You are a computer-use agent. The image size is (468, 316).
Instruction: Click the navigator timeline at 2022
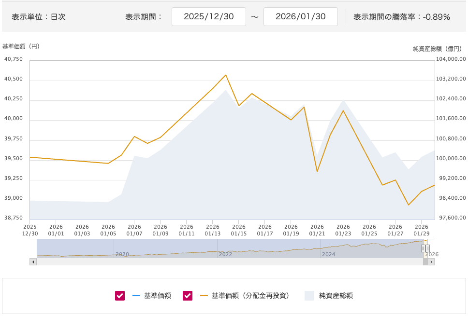[x=225, y=254]
